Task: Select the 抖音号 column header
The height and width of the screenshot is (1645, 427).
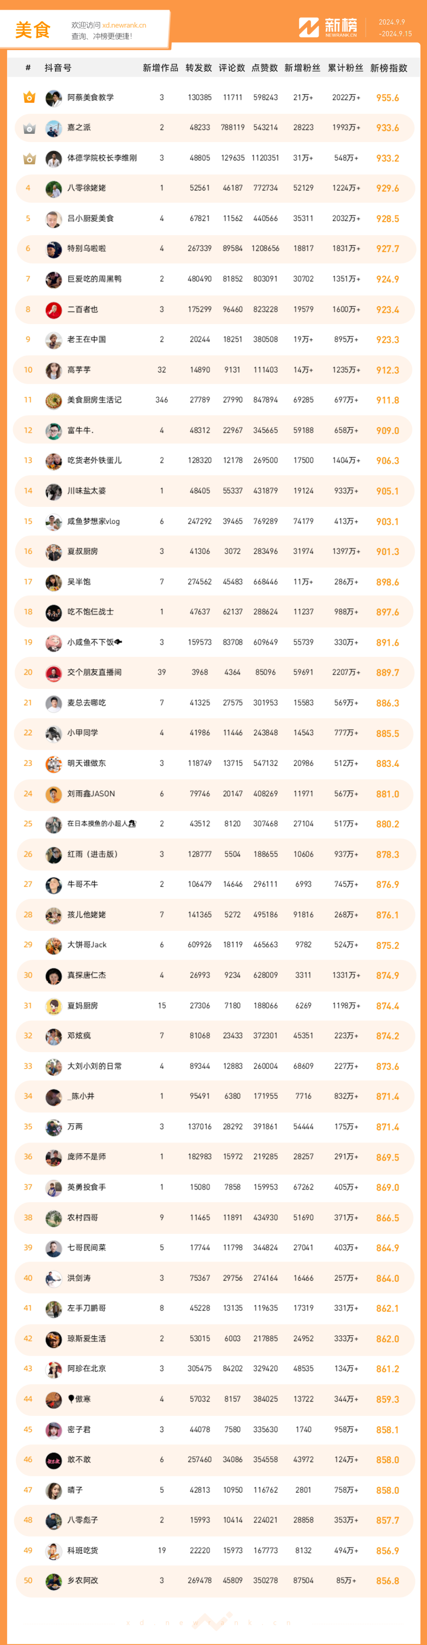Action: tap(58, 68)
